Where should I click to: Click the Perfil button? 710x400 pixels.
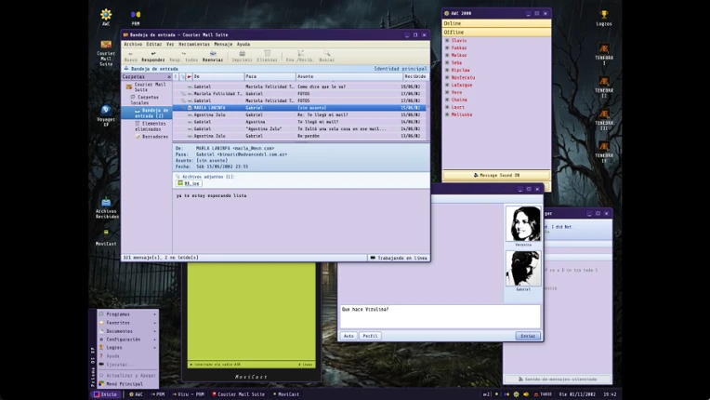click(x=370, y=336)
